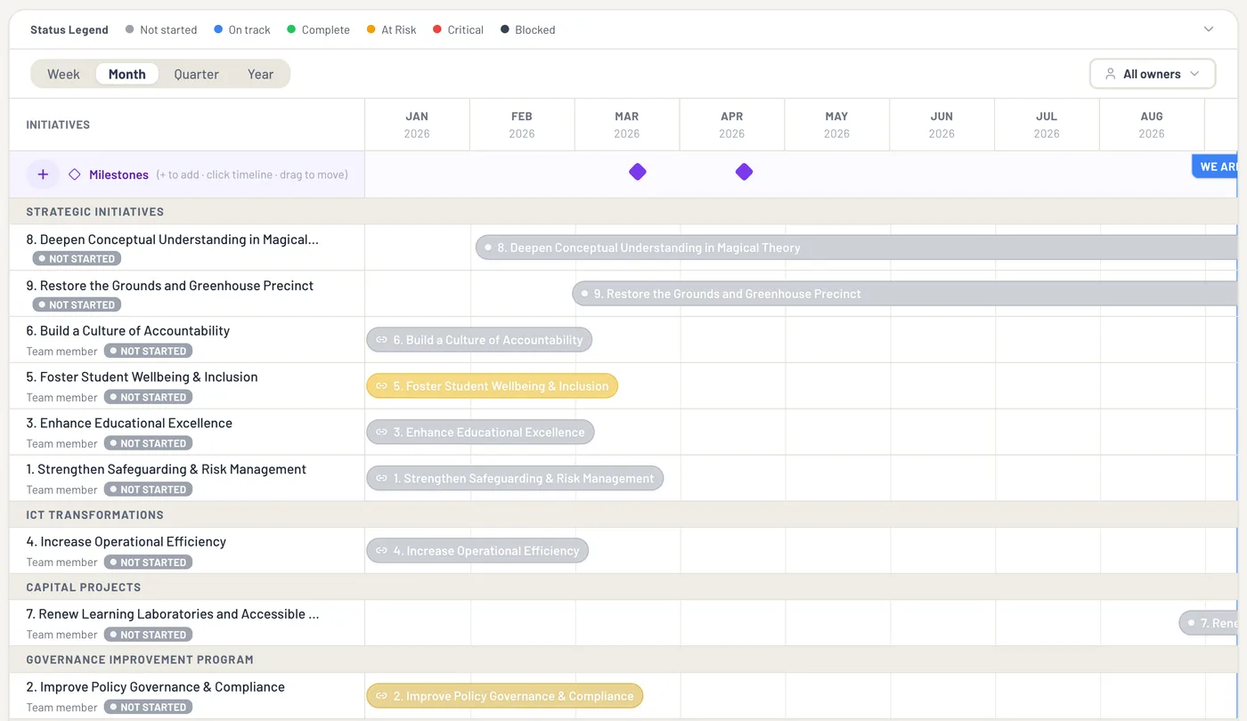Click the At Risk orange legend dot

click(371, 29)
